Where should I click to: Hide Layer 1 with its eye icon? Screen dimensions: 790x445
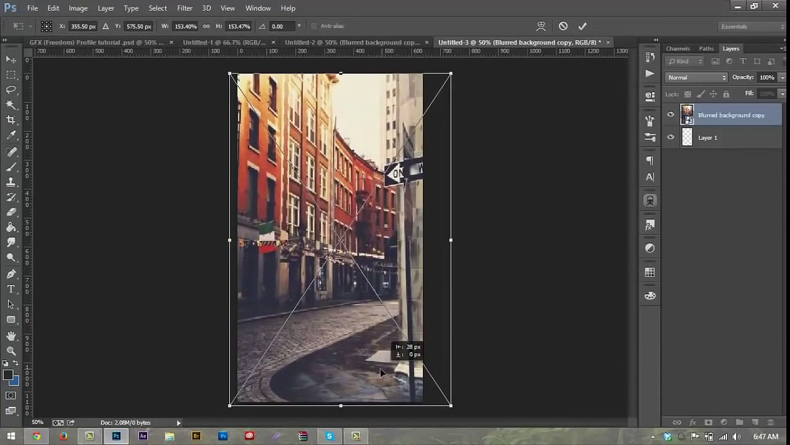[671, 137]
